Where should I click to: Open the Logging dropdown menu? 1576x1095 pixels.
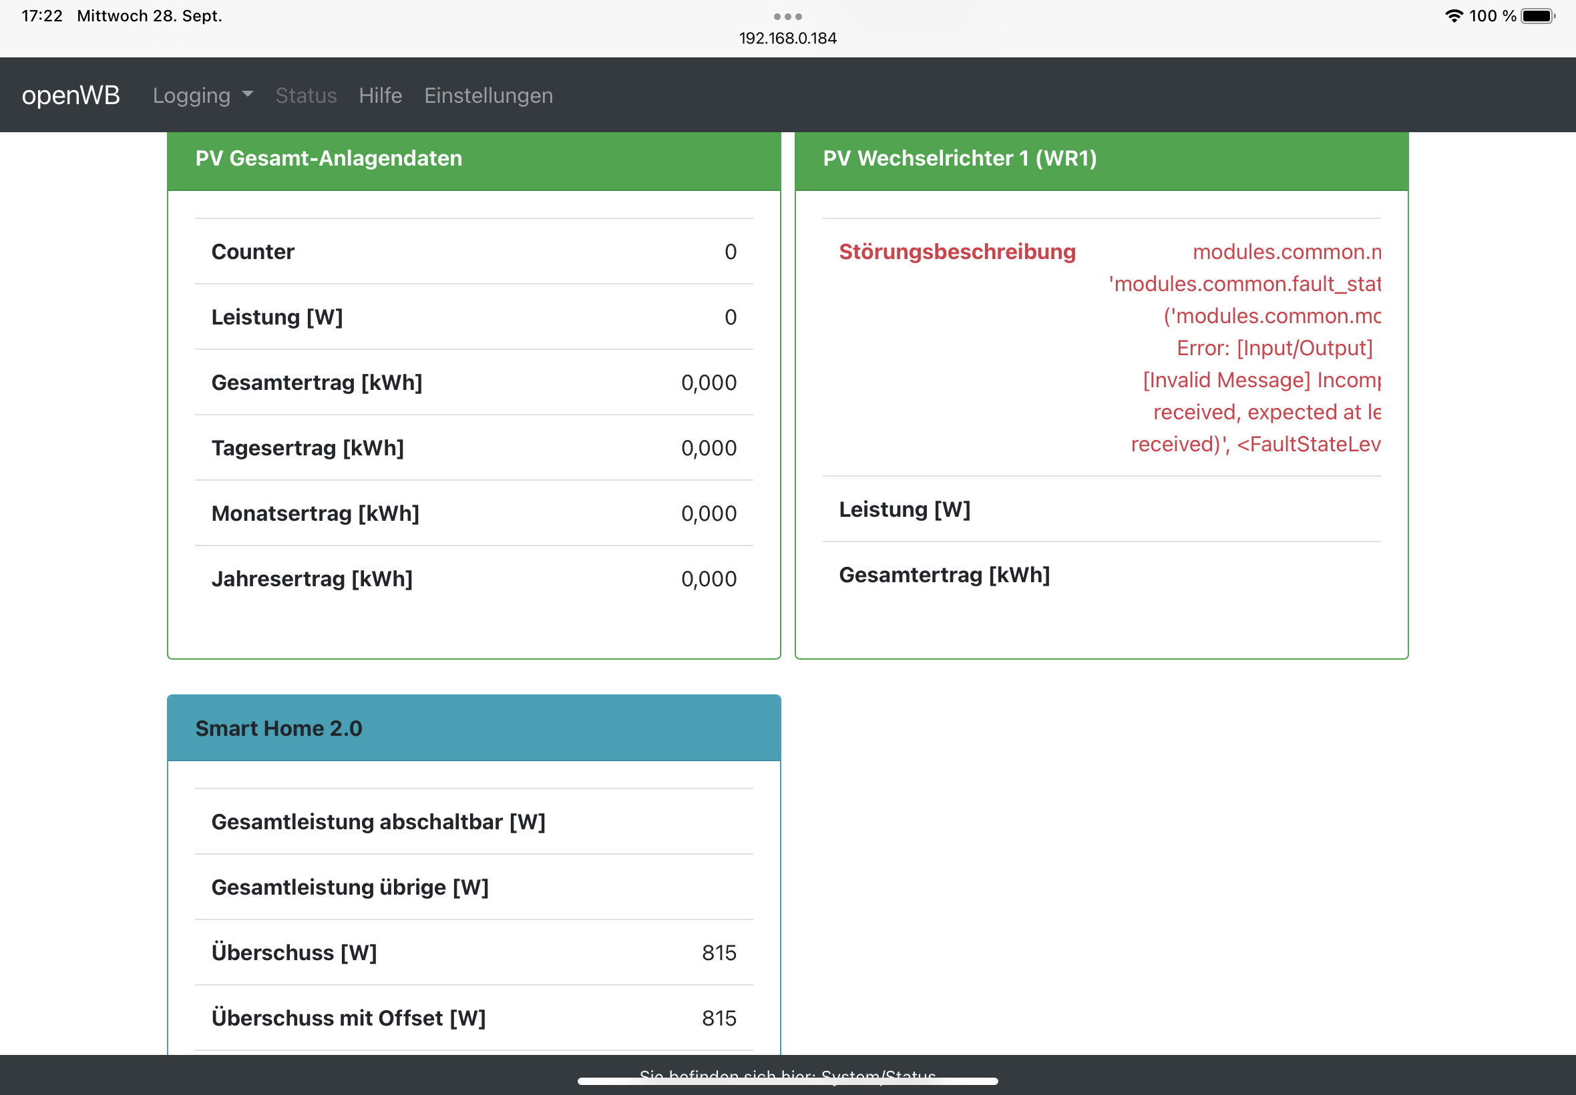(x=192, y=95)
